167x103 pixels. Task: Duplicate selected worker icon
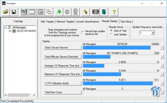[49, 12]
